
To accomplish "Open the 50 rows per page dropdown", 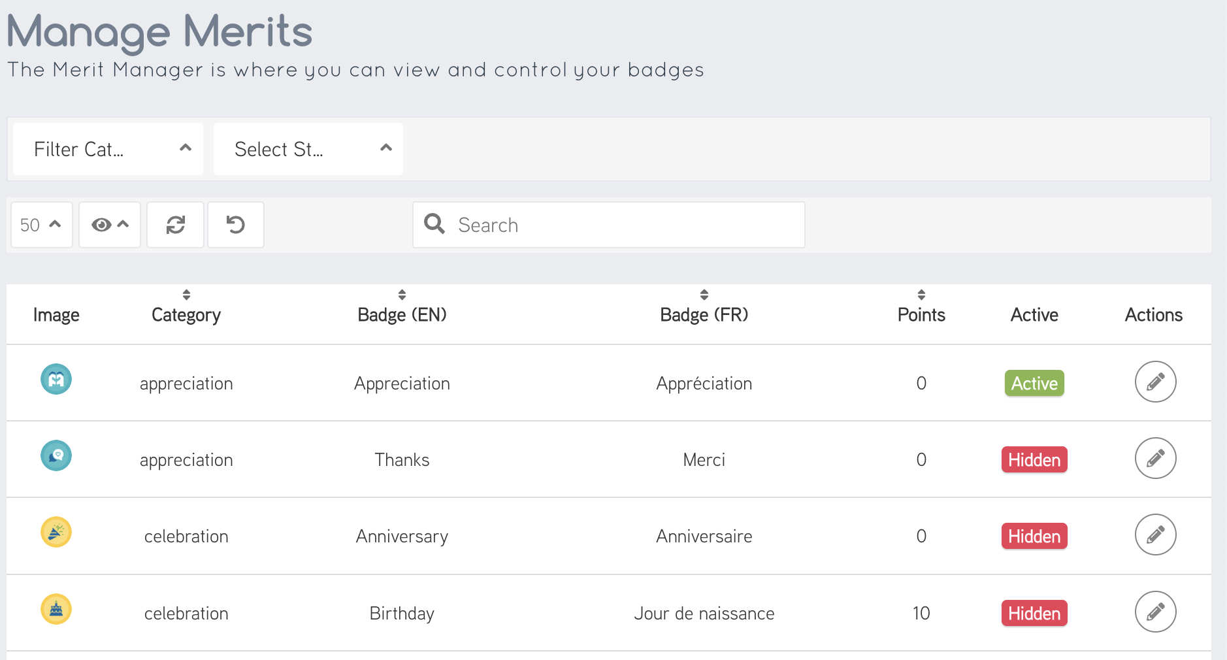I will pyautogui.click(x=41, y=225).
